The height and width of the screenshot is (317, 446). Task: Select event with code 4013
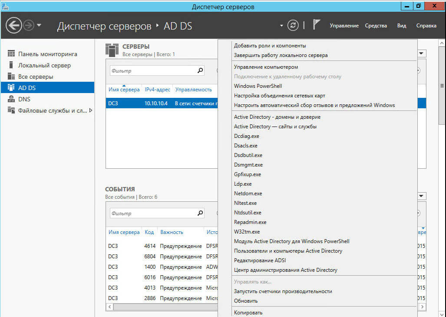click(x=162, y=288)
